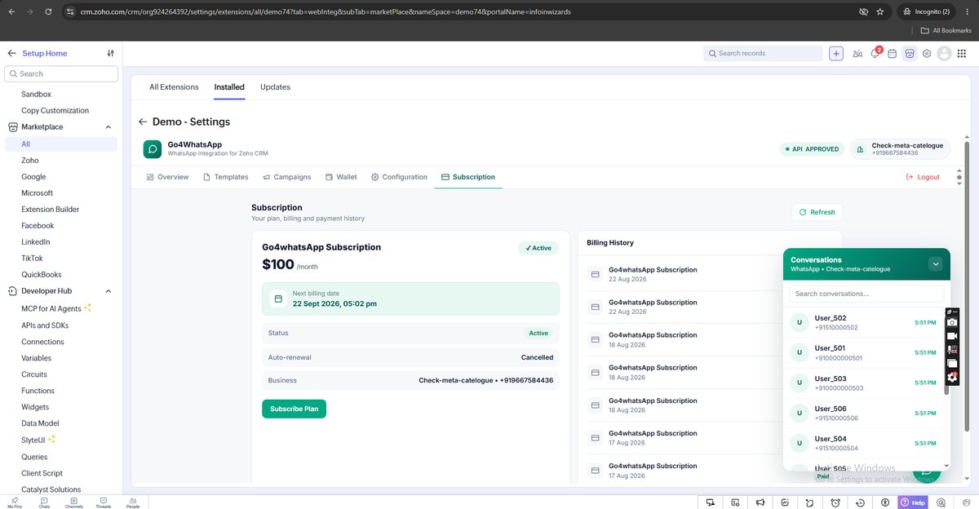Switch to All Extensions tab
Viewport: 979px width, 509px height.
tap(174, 87)
